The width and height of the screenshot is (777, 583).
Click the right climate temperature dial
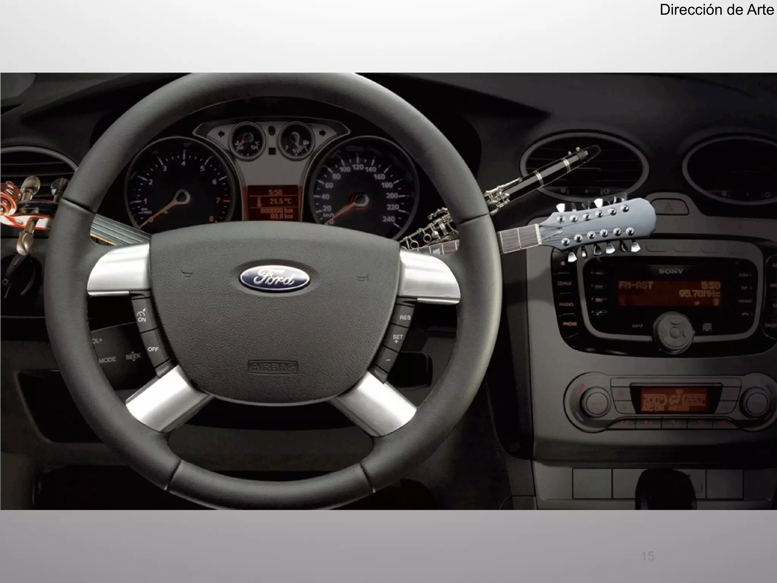[x=757, y=403]
